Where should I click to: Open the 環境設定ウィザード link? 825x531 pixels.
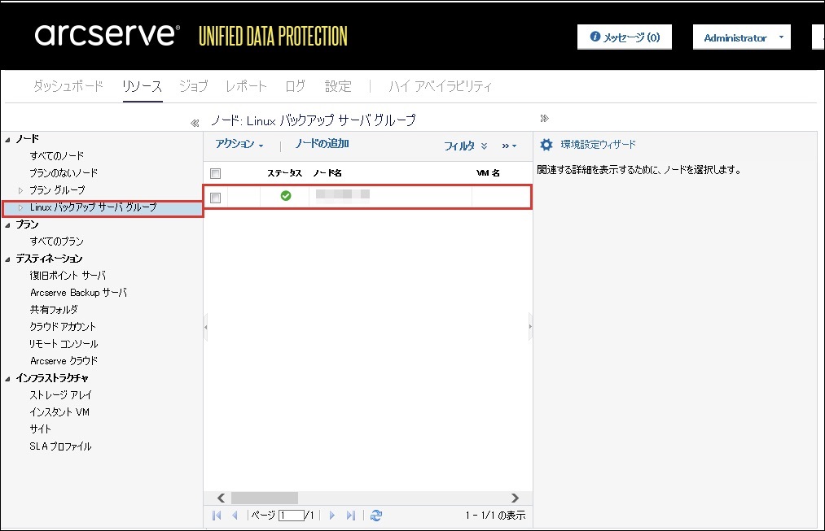coord(599,145)
